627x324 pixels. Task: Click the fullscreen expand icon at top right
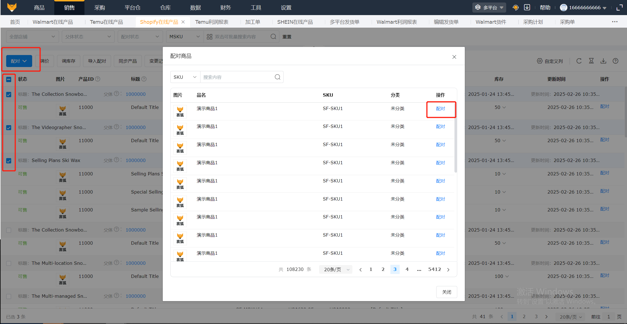619,8
